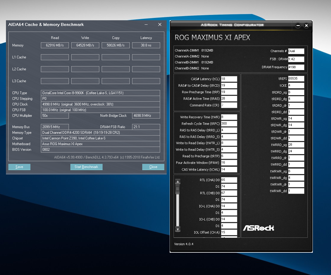Click RTL (CHA) D0 value field
Viewport: 331px width, 275px height.
click(x=229, y=180)
